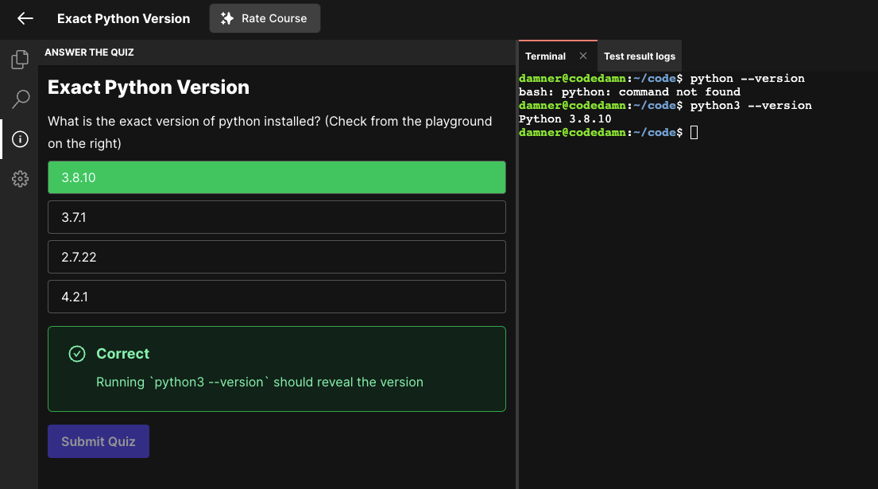Viewport: 878px width, 489px height.
Task: Open the Test result logs tab
Action: pyautogui.click(x=639, y=56)
